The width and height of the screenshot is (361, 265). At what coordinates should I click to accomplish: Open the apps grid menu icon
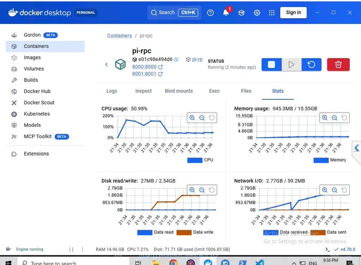tap(272, 13)
